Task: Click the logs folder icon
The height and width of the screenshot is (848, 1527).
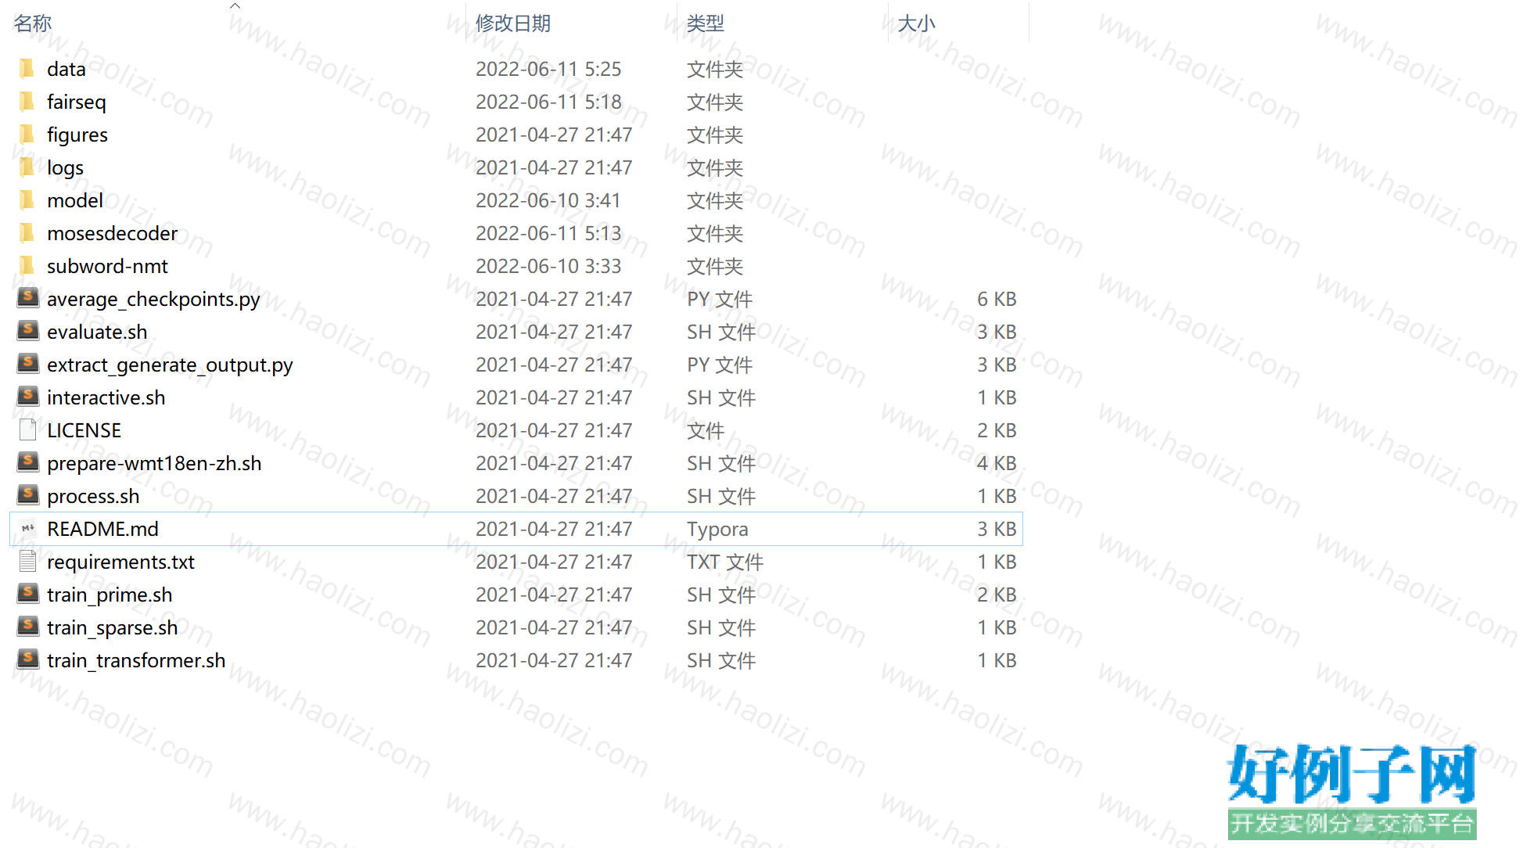Action: (27, 167)
